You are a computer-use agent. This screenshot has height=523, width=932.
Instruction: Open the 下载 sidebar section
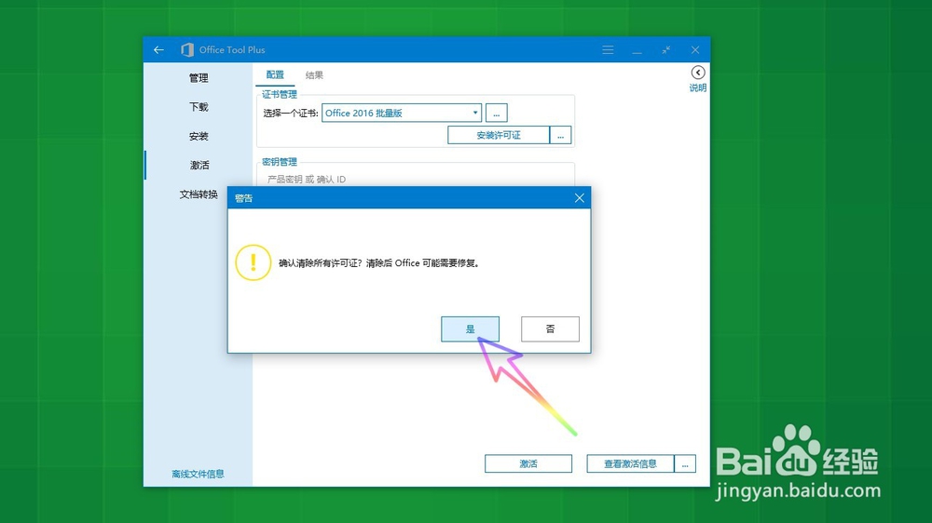tap(199, 107)
